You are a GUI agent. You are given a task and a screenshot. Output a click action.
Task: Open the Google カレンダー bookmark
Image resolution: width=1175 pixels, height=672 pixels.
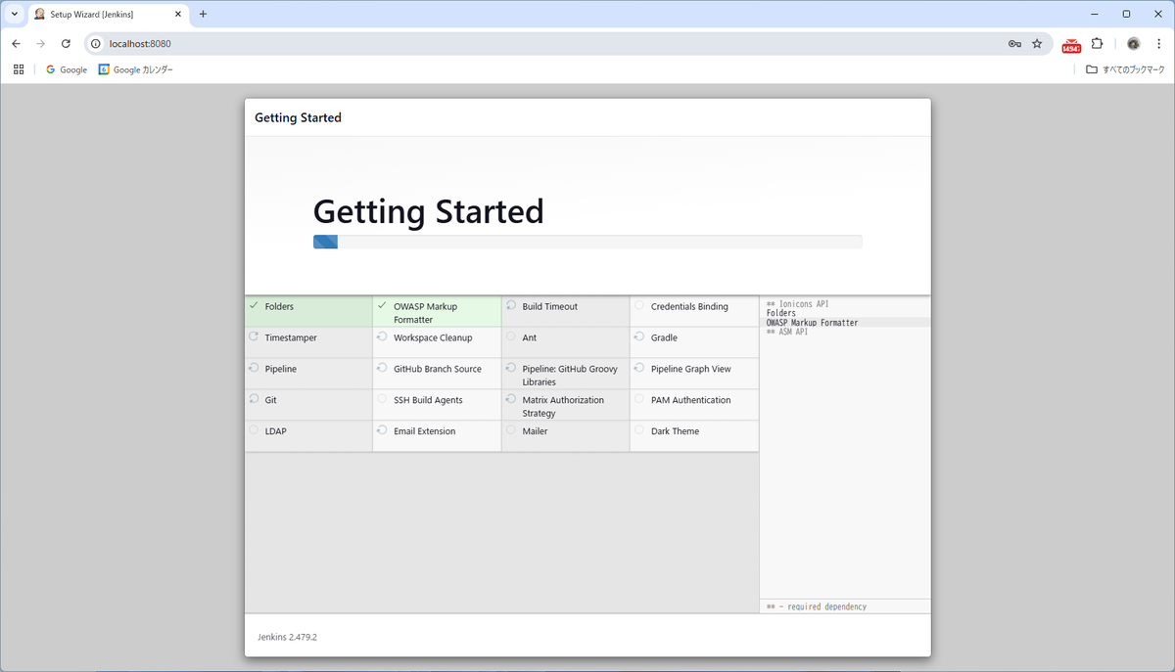[x=136, y=69]
